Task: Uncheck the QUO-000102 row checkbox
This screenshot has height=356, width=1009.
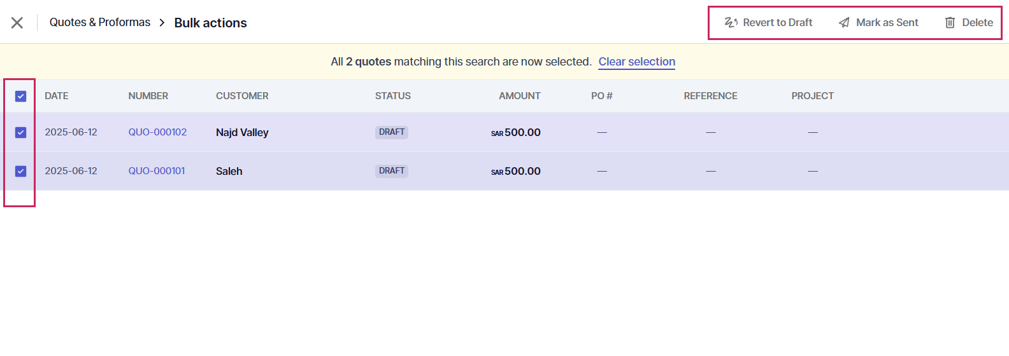Action: coord(21,132)
